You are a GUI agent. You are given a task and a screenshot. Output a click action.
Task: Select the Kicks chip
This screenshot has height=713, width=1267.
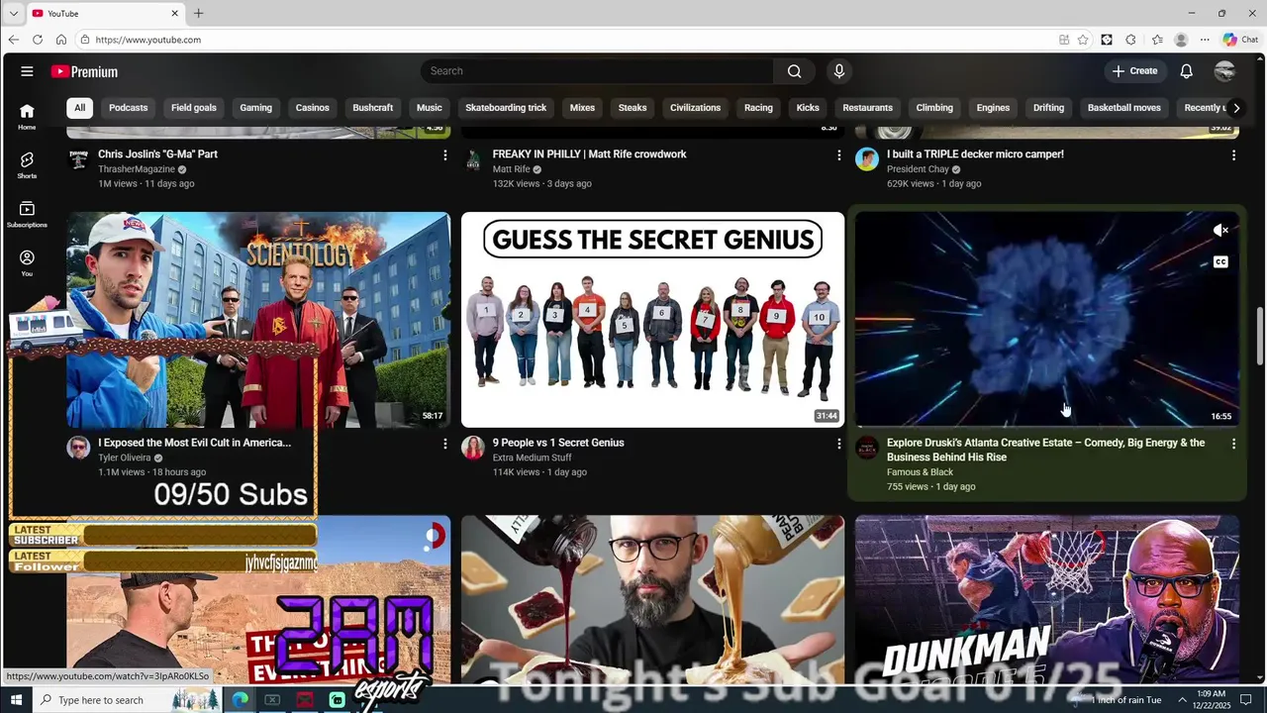pyautogui.click(x=808, y=108)
